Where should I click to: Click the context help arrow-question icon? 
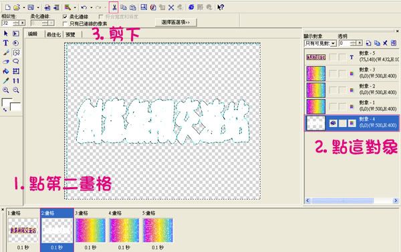click(221, 7)
